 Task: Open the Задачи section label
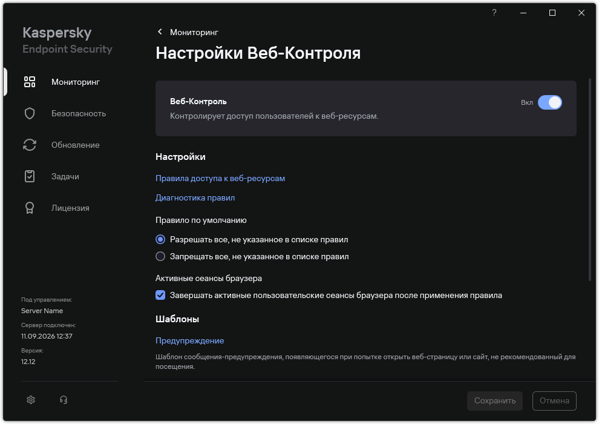click(65, 177)
